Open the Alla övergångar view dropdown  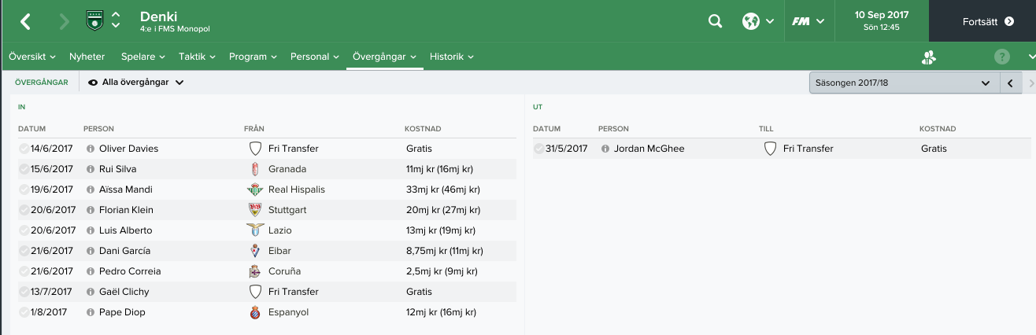point(136,82)
